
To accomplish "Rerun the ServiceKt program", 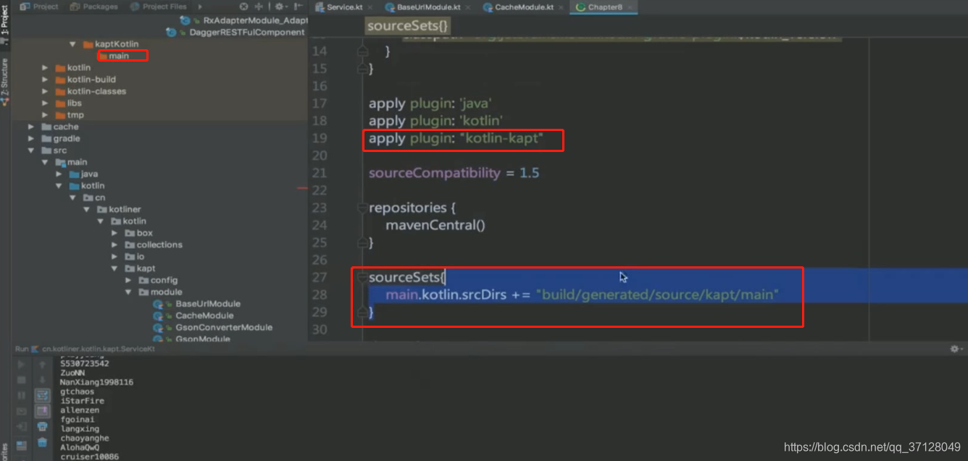I will pos(22,364).
